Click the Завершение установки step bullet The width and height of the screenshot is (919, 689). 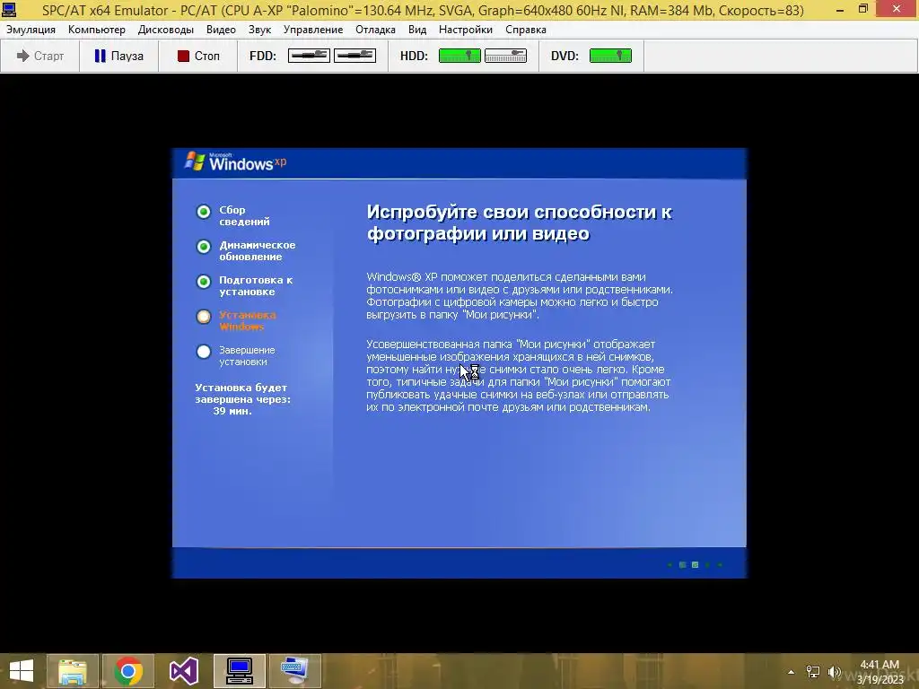click(x=204, y=352)
